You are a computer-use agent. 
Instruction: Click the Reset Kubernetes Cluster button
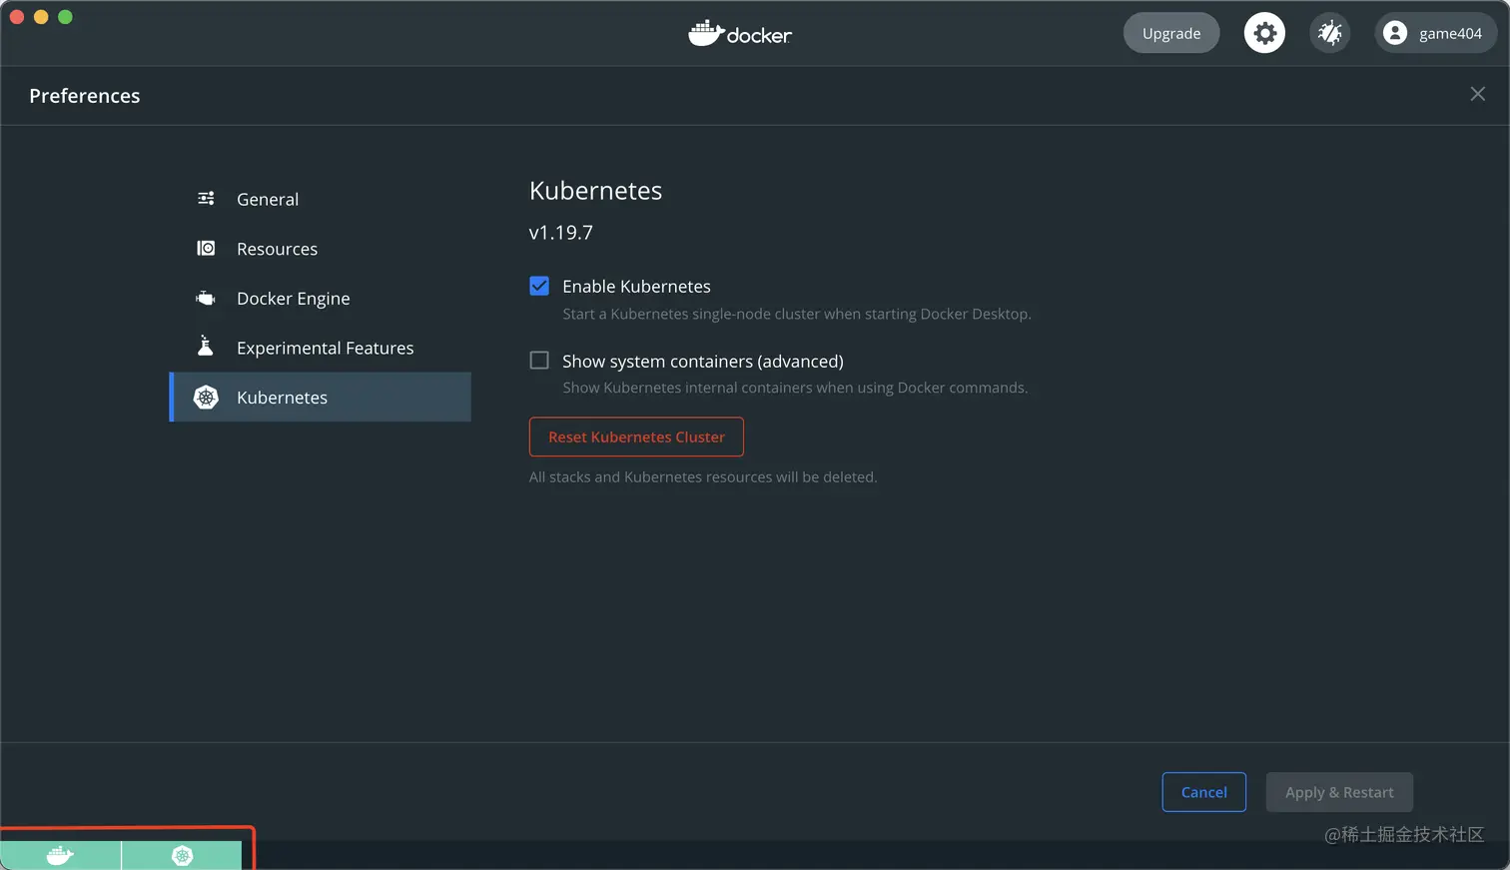point(636,436)
